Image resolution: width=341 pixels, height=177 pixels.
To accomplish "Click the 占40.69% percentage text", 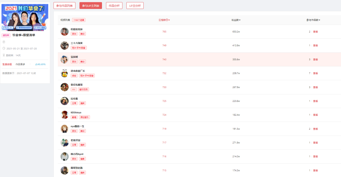I will [x=40, y=64].
